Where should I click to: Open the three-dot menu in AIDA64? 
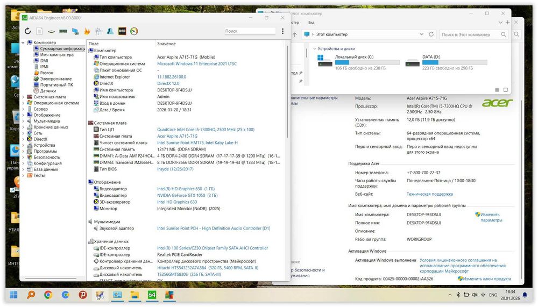coord(283,31)
